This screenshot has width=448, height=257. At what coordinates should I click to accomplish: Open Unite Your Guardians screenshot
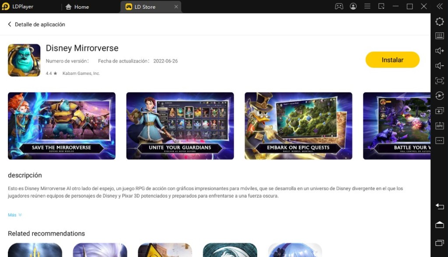point(180,126)
